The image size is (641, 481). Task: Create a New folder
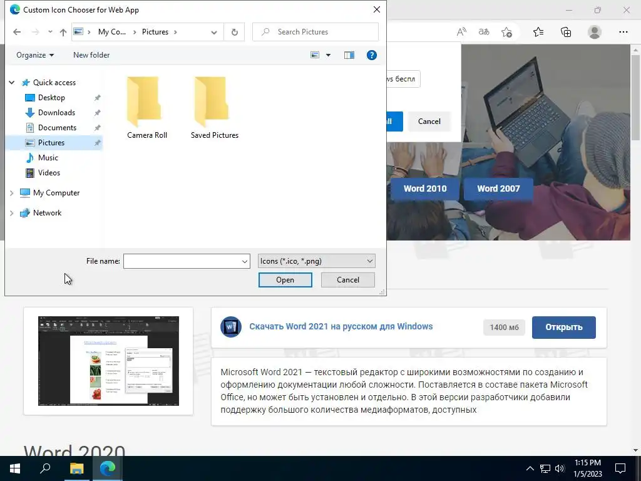(x=91, y=55)
